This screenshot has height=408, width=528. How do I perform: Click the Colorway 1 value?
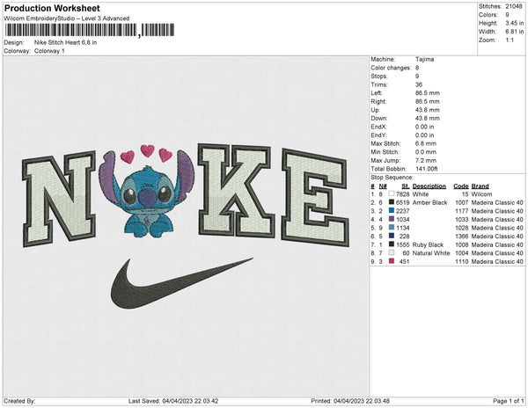coord(49,51)
